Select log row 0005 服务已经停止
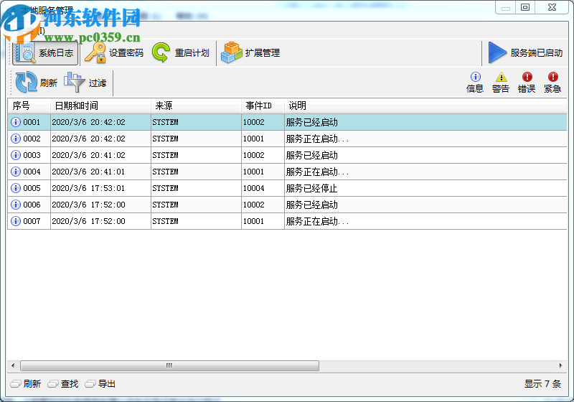 pyautogui.click(x=288, y=188)
